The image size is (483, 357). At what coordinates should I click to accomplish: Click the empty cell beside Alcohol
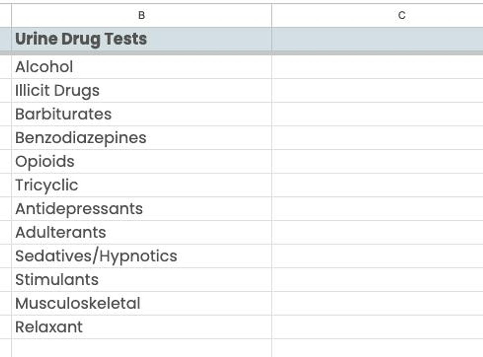pyautogui.click(x=378, y=67)
